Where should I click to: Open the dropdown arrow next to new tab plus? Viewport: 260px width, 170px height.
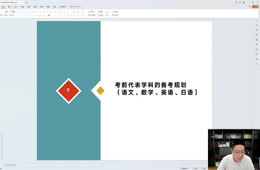(28, 3)
